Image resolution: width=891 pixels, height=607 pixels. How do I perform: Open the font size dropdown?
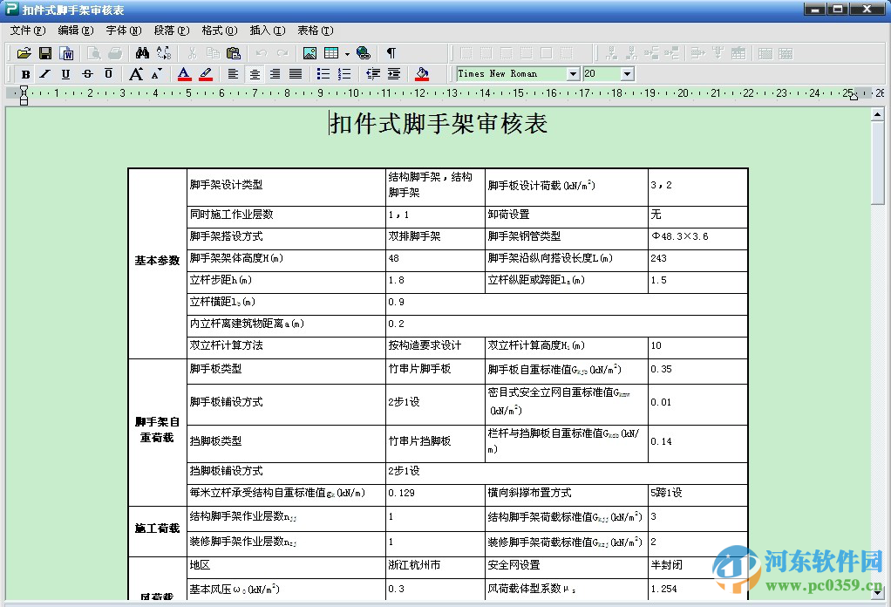tap(629, 73)
